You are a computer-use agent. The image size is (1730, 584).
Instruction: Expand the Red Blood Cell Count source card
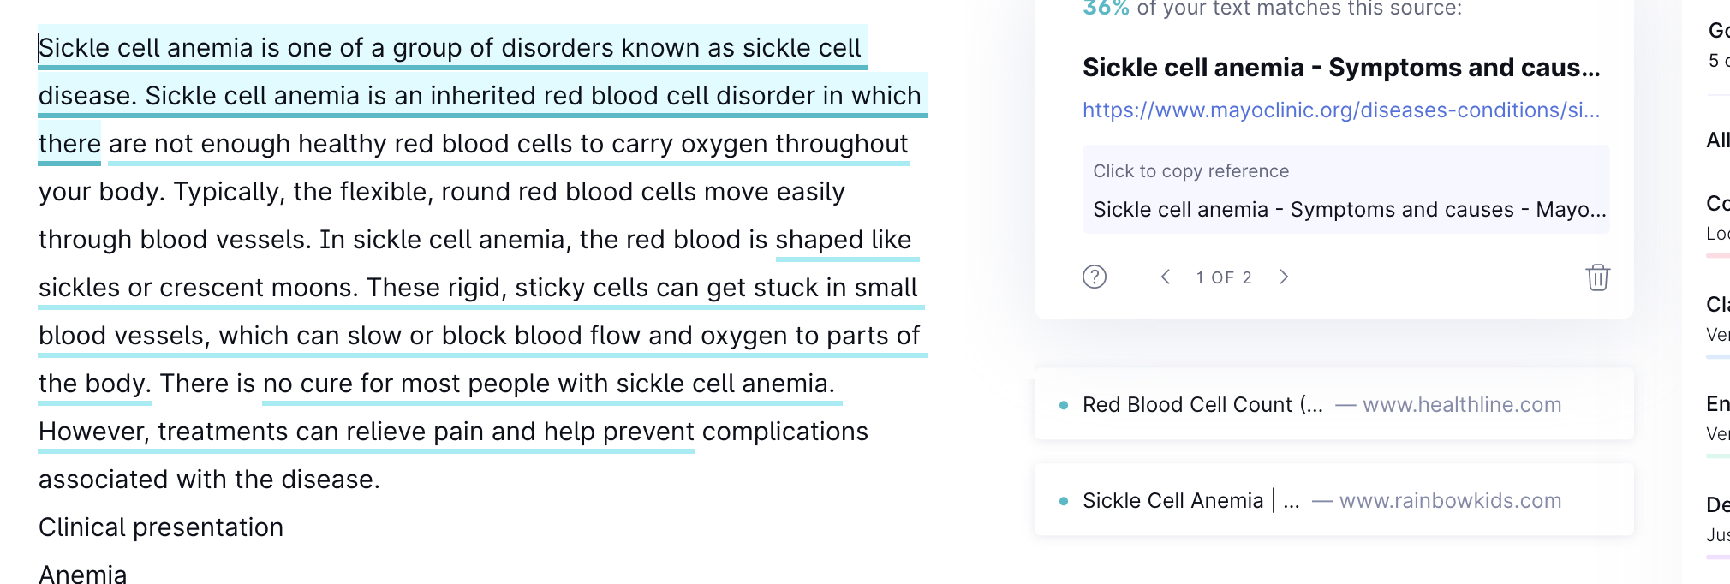(x=1333, y=404)
